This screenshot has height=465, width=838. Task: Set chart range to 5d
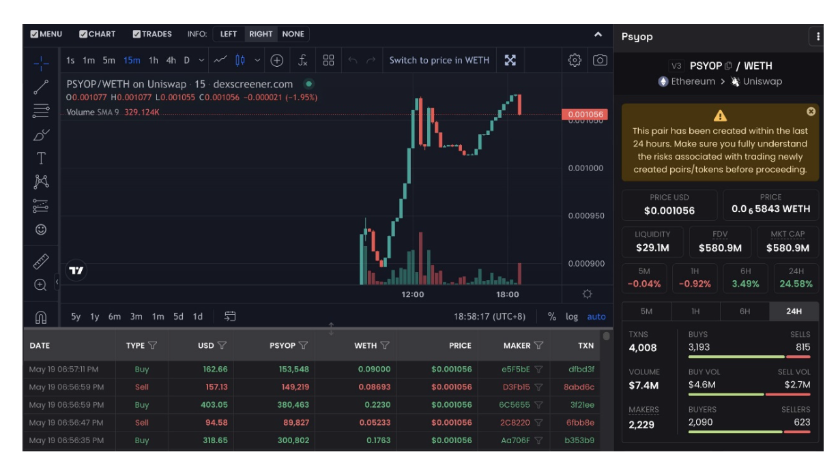tap(178, 316)
